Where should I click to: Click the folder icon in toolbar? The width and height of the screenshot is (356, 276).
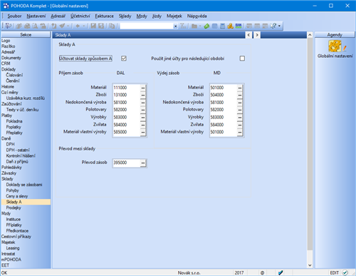pyautogui.click(x=194, y=26)
